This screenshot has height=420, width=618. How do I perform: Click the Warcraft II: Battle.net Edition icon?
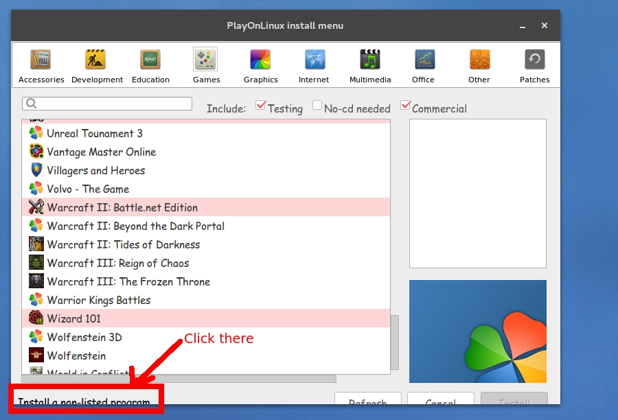coord(36,207)
